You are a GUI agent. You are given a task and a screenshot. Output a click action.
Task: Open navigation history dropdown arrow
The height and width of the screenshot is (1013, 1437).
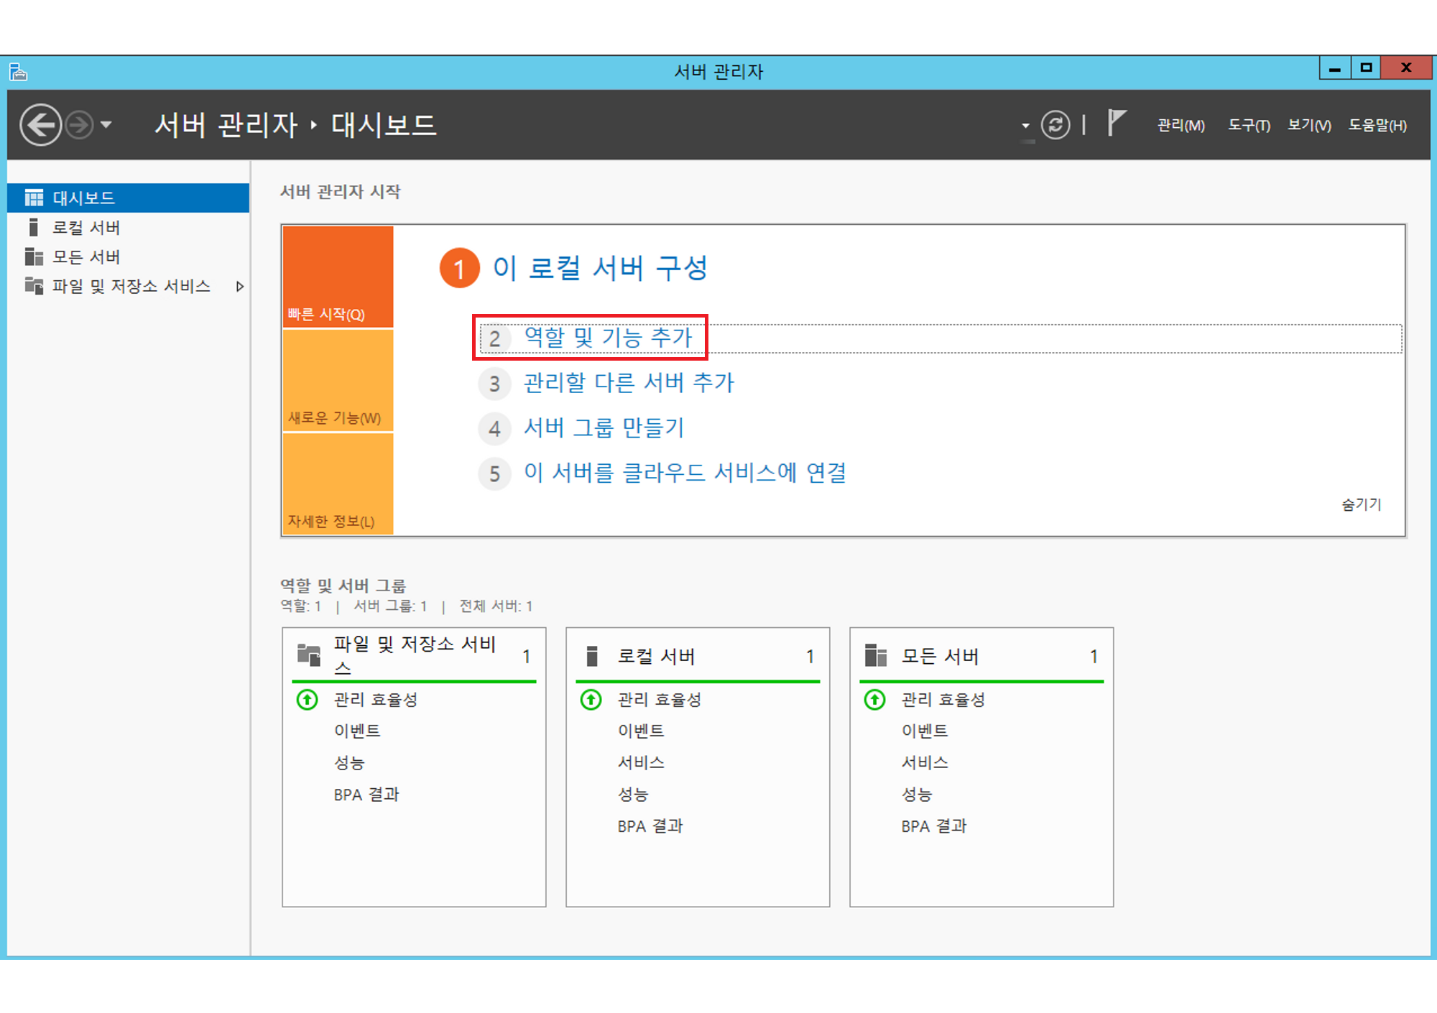(x=106, y=125)
